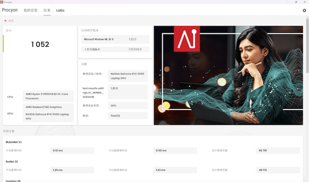Open the settings gear icon
The height and width of the screenshot is (182, 309).
pos(304,10)
